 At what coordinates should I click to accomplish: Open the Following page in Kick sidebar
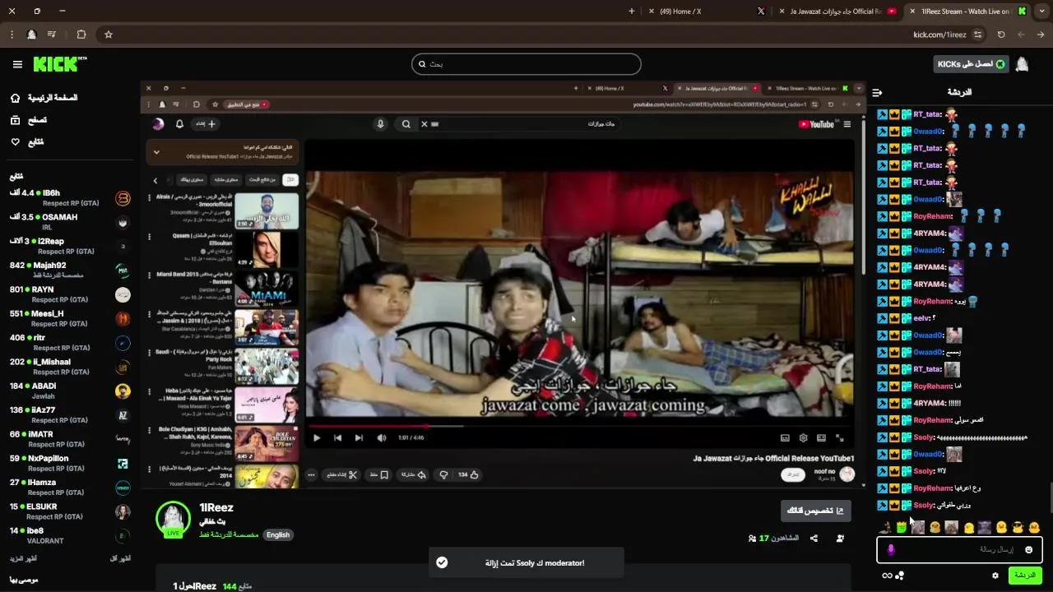point(27,142)
